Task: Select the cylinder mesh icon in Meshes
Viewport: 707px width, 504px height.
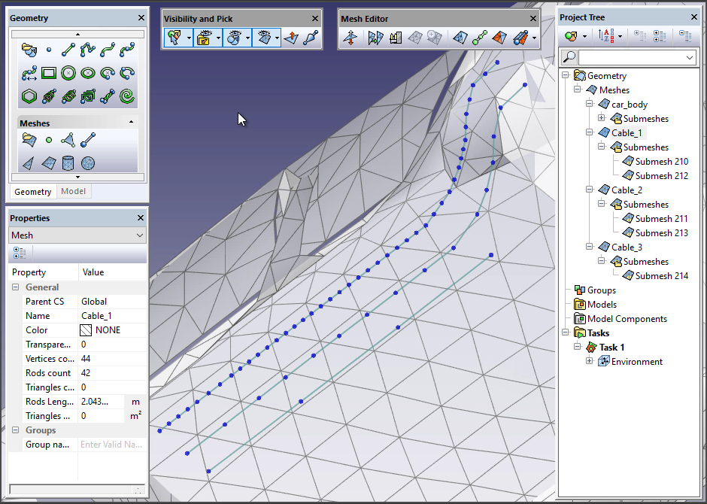Action: click(x=68, y=162)
